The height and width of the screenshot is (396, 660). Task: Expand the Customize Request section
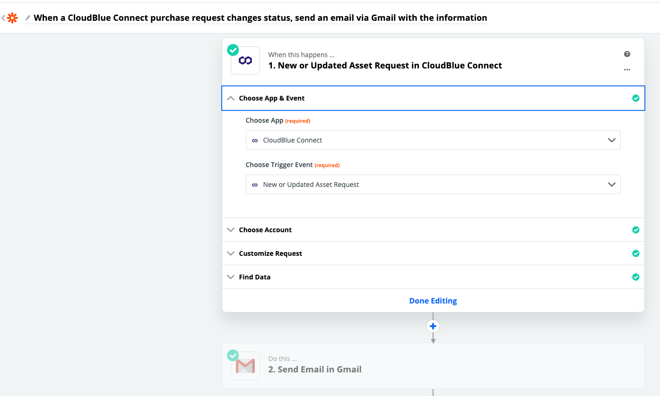coord(433,253)
